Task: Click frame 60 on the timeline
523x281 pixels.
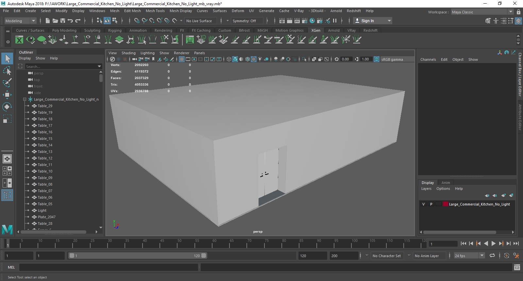Action: [214, 243]
